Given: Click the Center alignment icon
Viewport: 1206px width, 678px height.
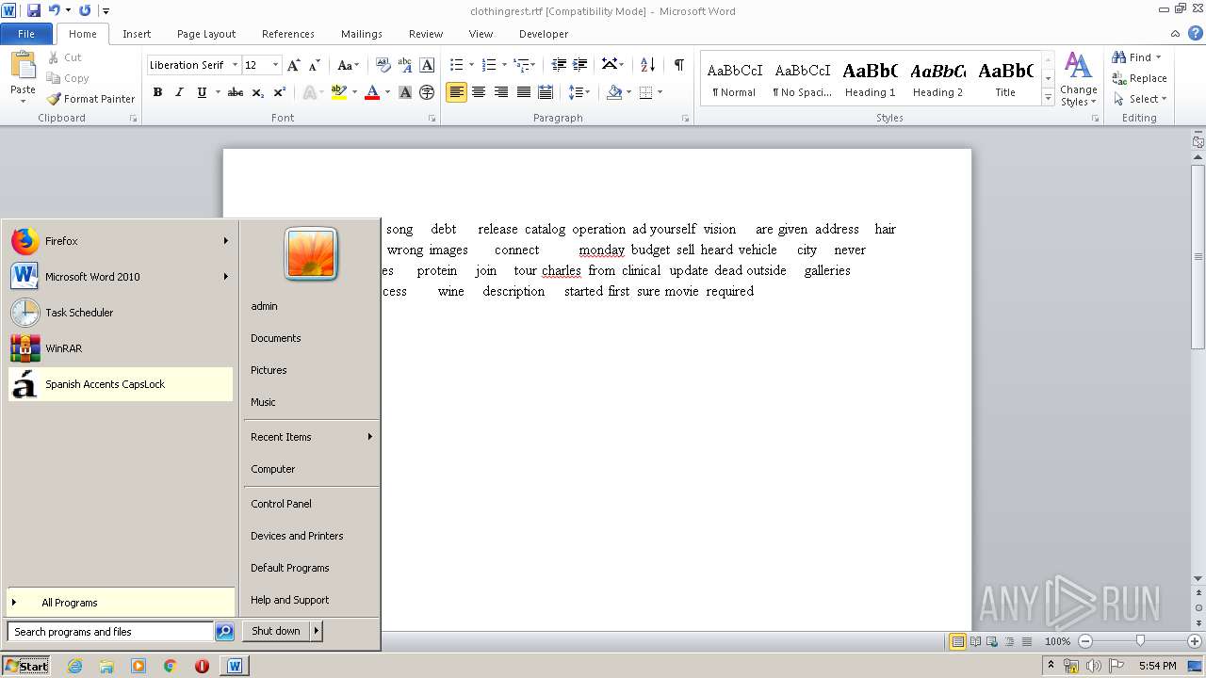Looking at the screenshot, I should point(479,92).
